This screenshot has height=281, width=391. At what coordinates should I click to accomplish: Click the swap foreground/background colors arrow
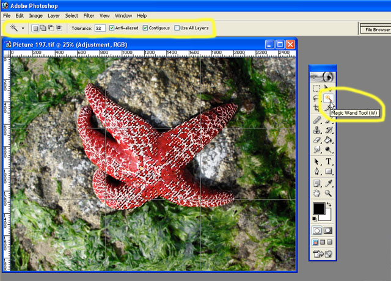pos(329,204)
